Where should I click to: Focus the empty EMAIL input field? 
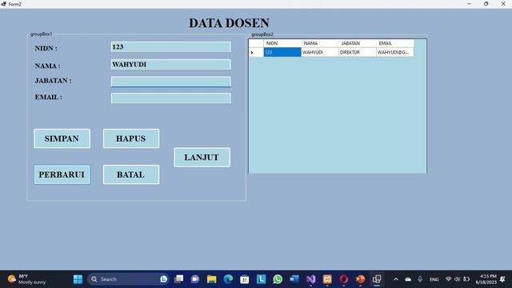170,98
